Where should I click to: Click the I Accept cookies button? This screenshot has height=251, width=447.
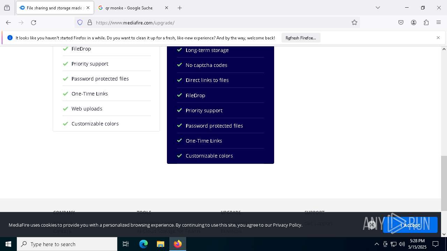410,225
